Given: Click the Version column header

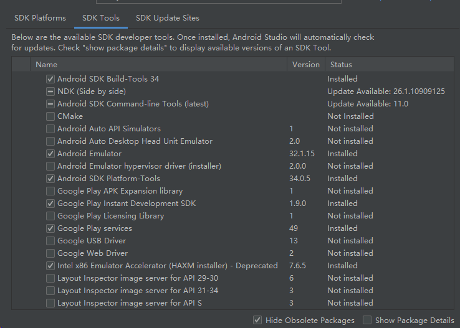Looking at the screenshot, I should pyautogui.click(x=305, y=64).
